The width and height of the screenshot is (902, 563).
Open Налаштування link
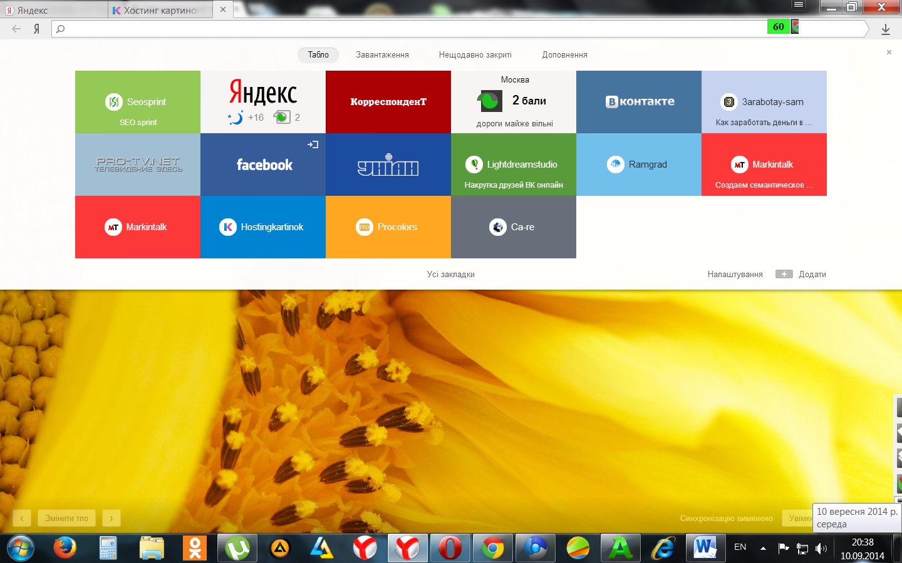coord(735,274)
